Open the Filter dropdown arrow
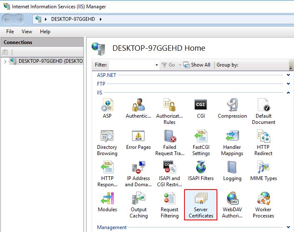294x232 pixels. click(157, 65)
